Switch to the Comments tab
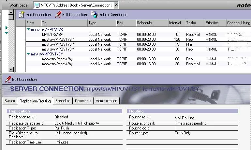Viewport: 251px width, 150px height. click(x=83, y=101)
